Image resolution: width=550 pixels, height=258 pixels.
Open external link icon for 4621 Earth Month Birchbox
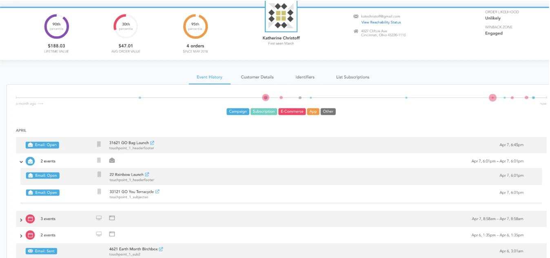click(x=161, y=249)
